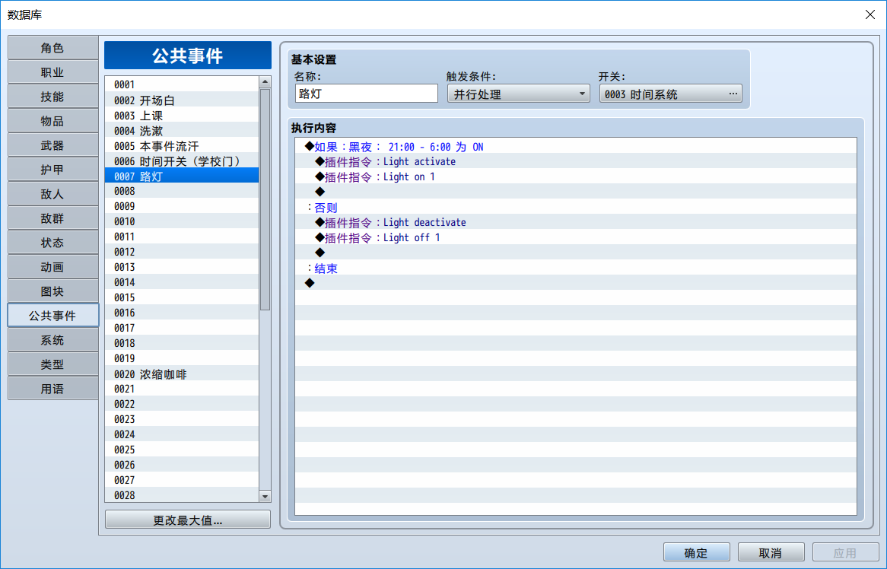Close the 数据库 window
The image size is (887, 569).
tap(870, 14)
